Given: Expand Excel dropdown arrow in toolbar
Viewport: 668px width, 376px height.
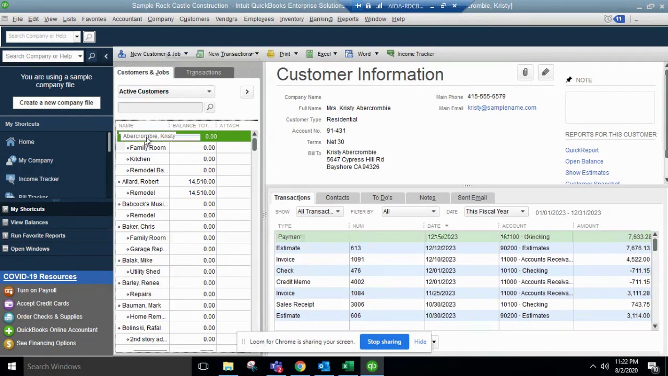Looking at the screenshot, I should click(x=335, y=54).
